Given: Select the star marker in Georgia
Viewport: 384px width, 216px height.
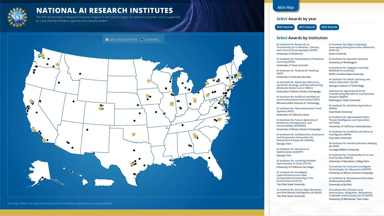Looking at the screenshot, I should coord(195,136).
